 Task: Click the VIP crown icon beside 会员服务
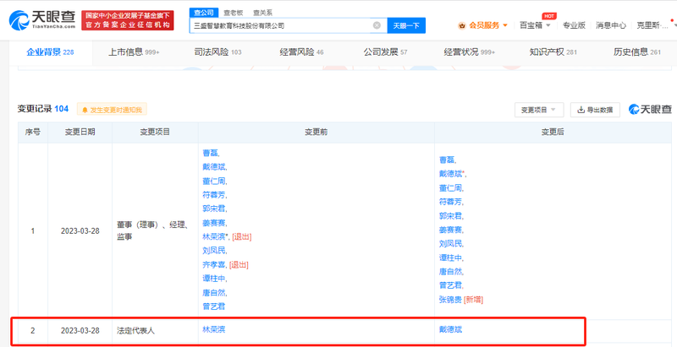460,25
